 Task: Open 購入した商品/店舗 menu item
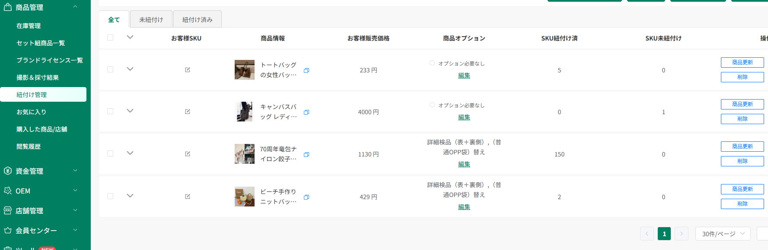tap(41, 129)
